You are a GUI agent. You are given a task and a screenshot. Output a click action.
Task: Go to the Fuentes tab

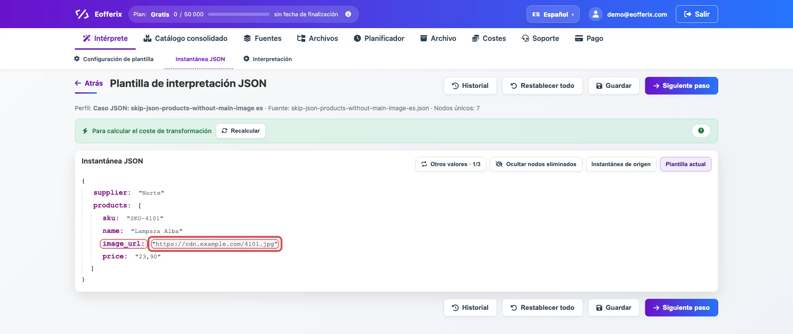[x=263, y=38]
